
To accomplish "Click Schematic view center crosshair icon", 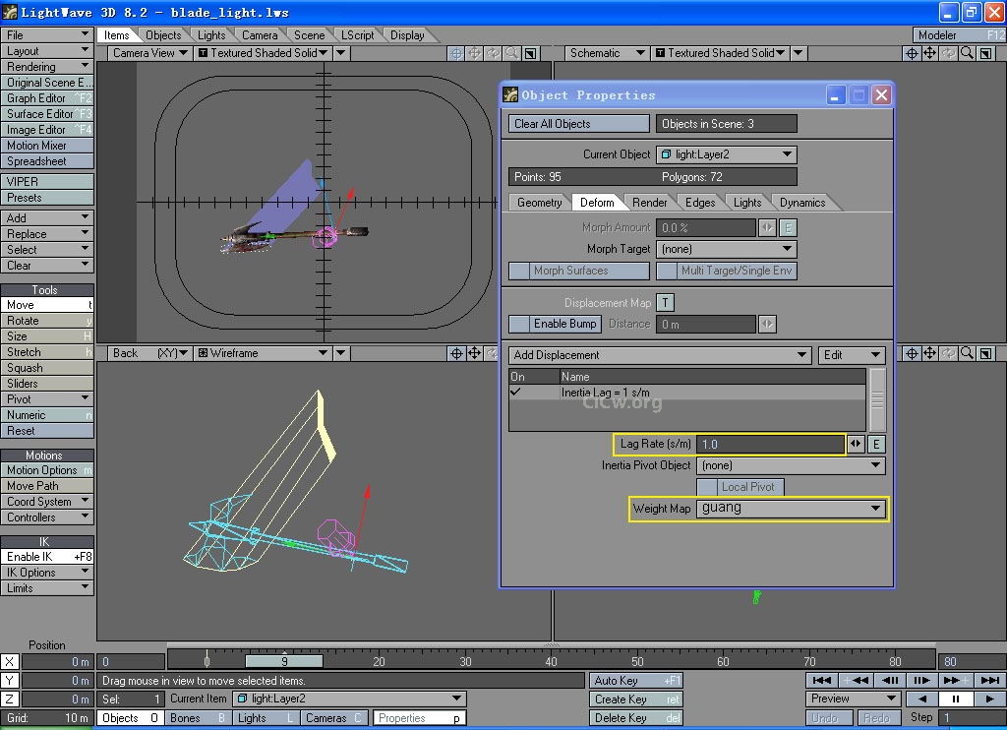I will (912, 53).
